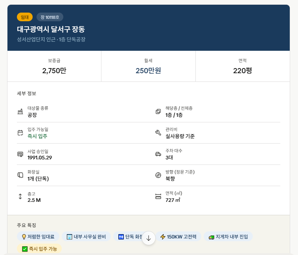The height and width of the screenshot is (255, 298).
Task: Click the 대구광역시 달서구 장동 title
Action: (x=51, y=29)
